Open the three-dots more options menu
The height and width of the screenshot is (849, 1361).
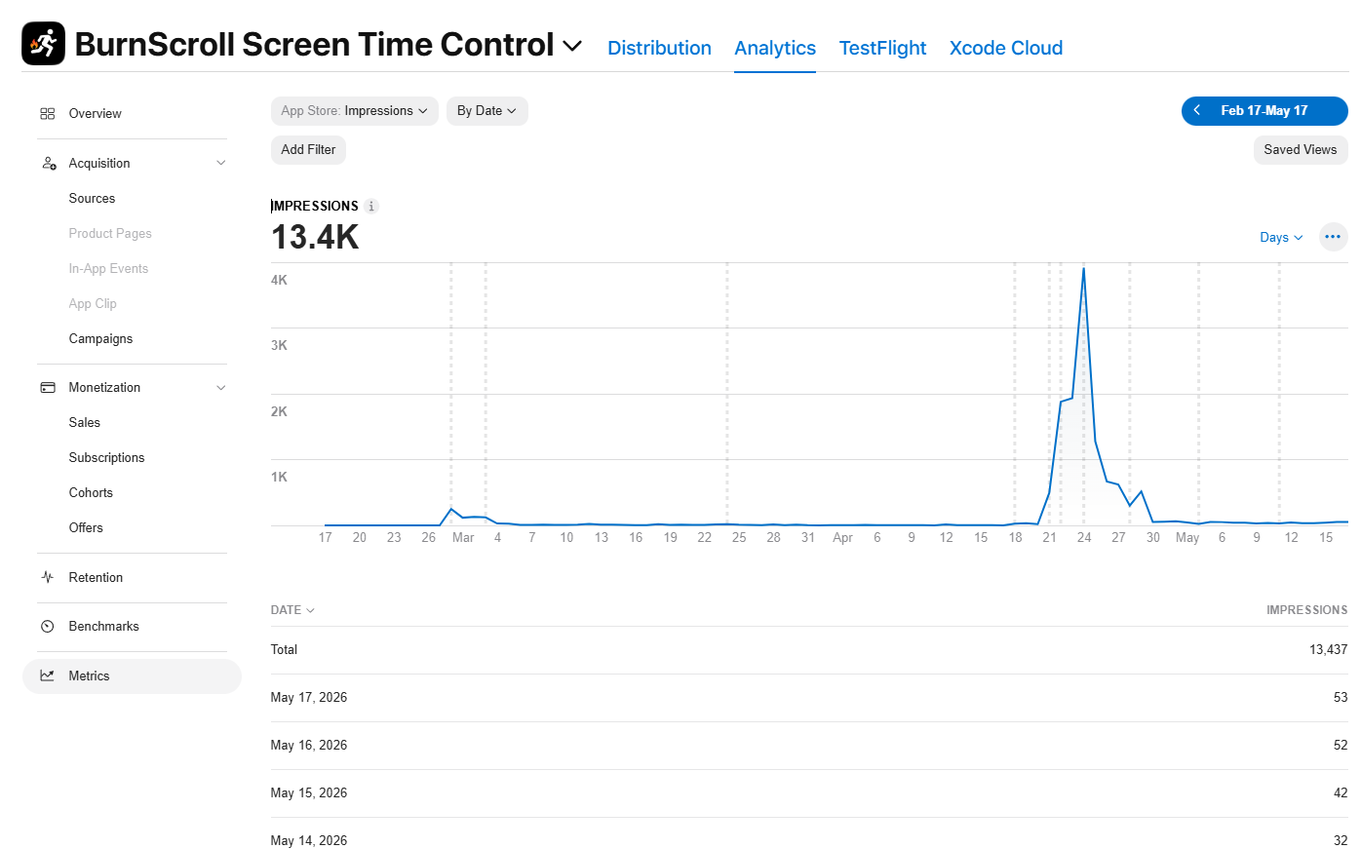click(x=1333, y=237)
